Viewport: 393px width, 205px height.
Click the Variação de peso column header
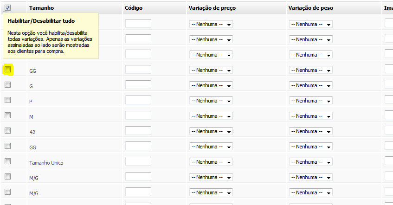click(x=311, y=8)
